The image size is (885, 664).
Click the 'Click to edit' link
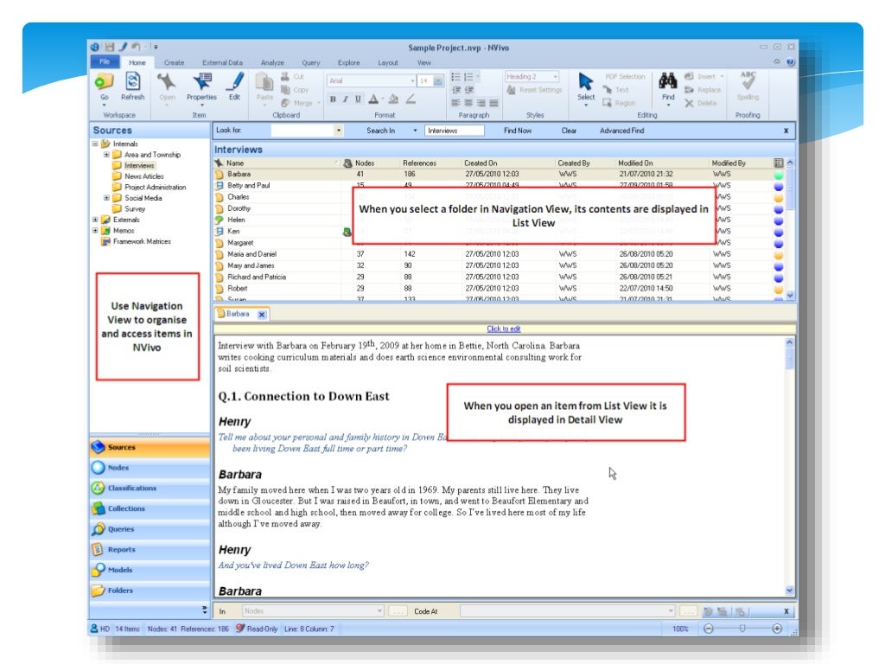pos(504,329)
